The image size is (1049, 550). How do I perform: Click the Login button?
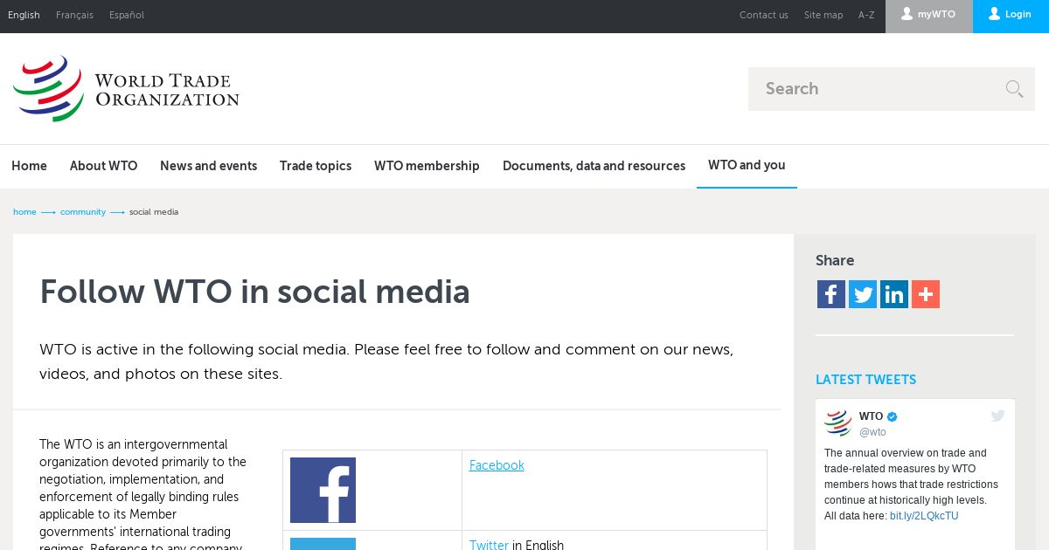click(x=1011, y=15)
